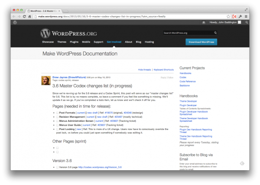
Task: Click Drew Jaynes avatar thumbnail
Action: tap(46, 81)
